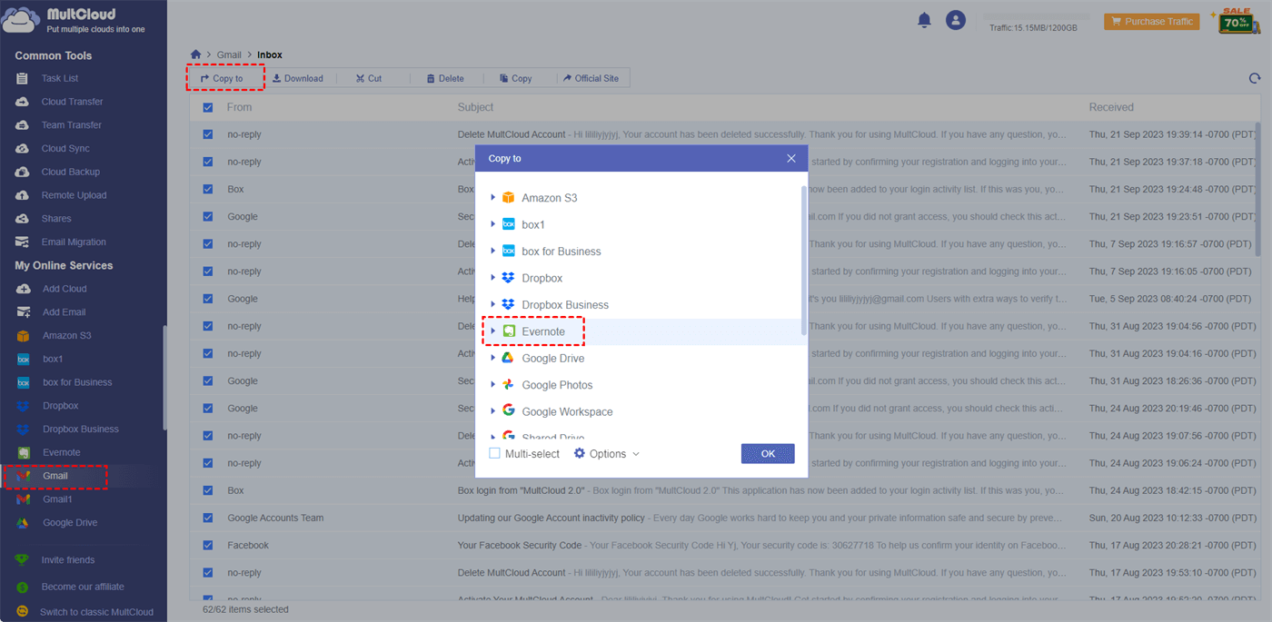Click the Copy to toolbar button

click(222, 78)
